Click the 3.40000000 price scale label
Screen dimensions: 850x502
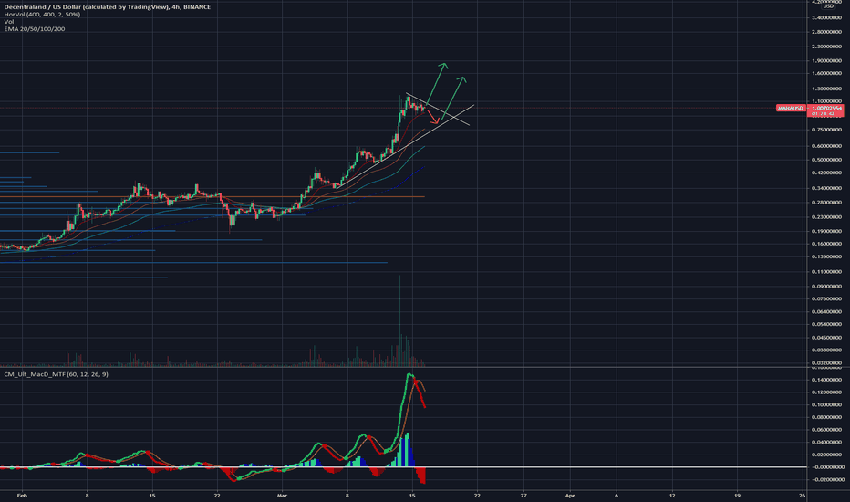tap(826, 18)
